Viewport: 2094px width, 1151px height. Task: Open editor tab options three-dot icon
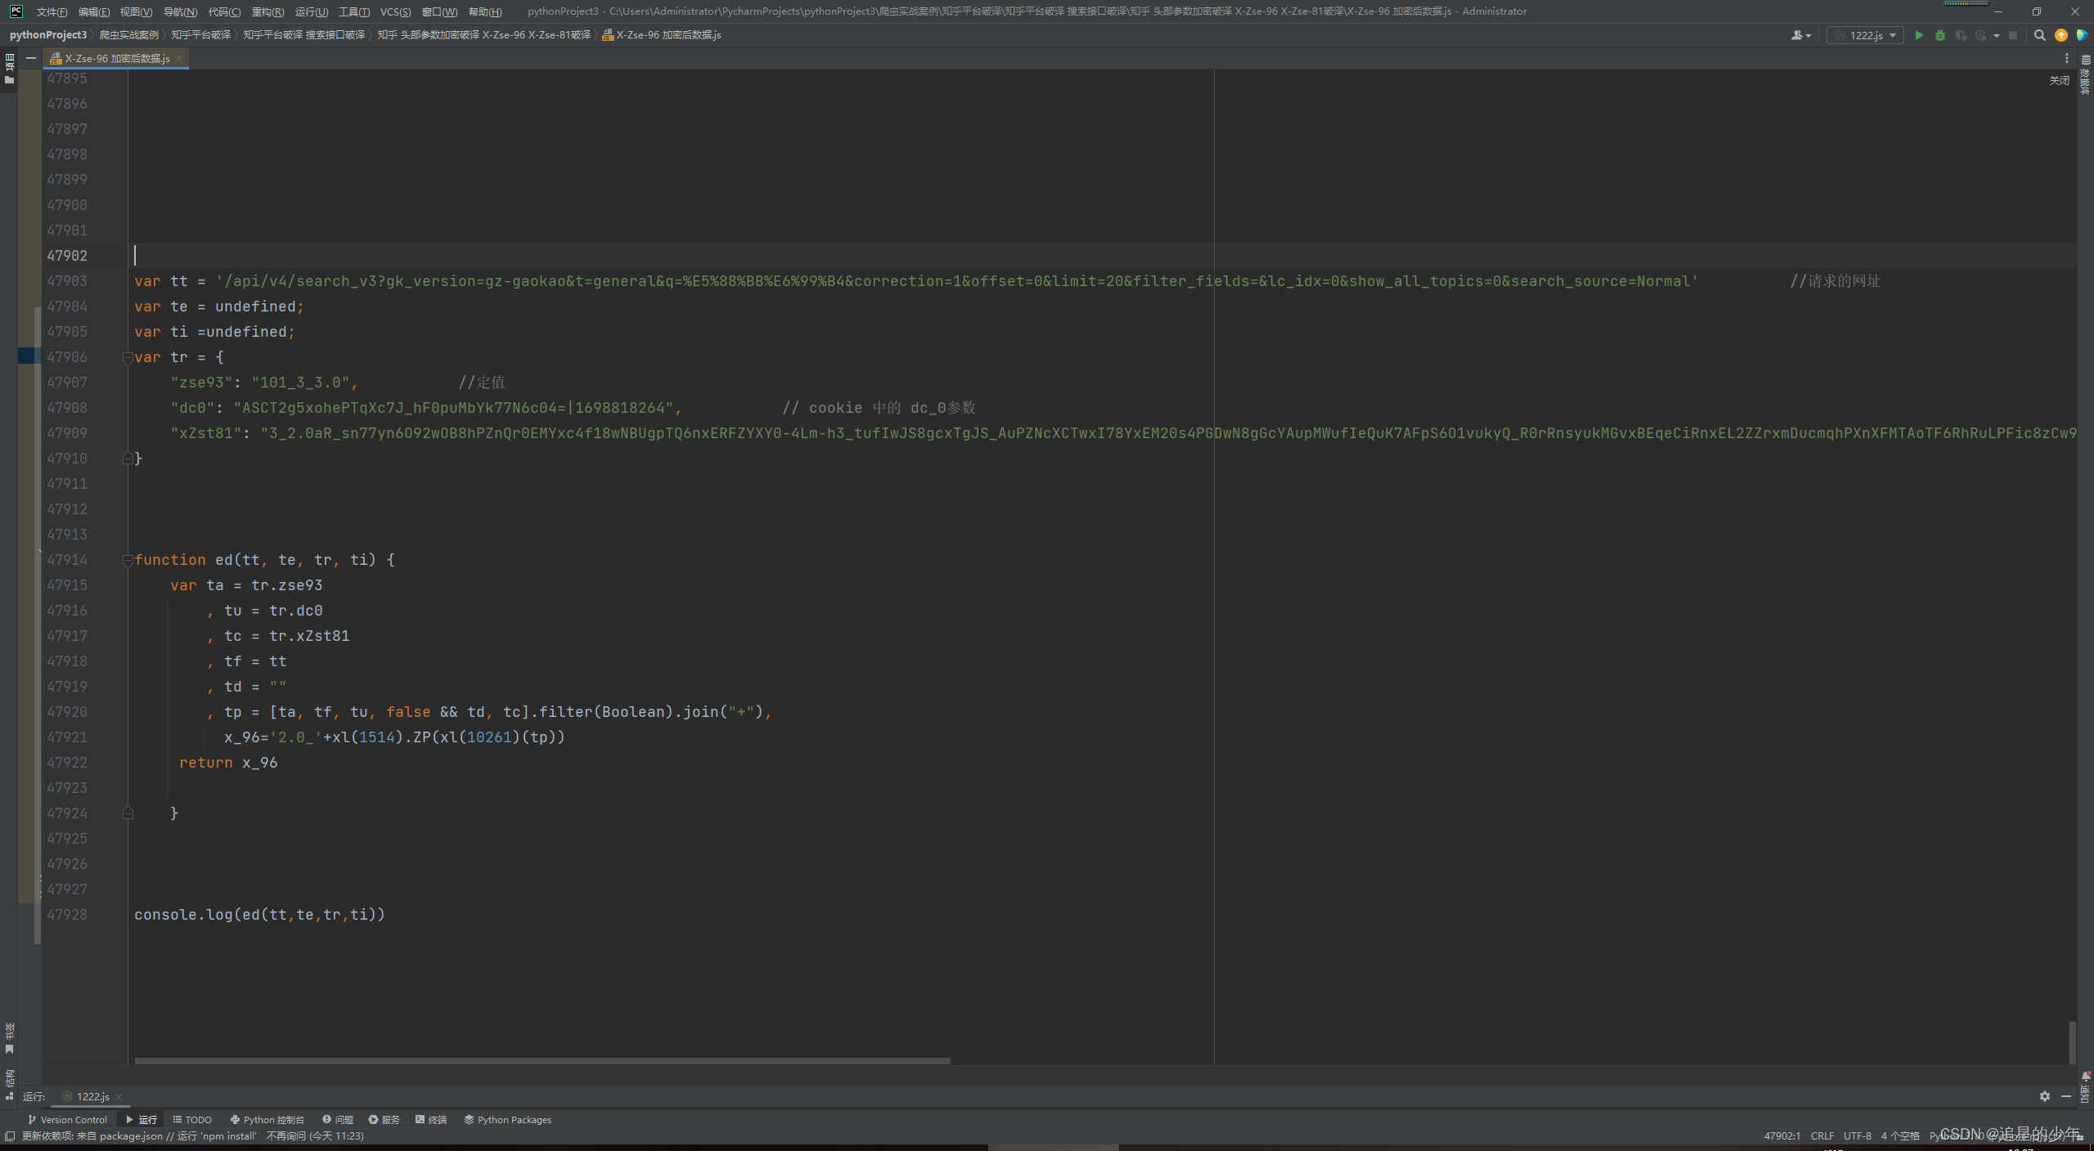2067,58
